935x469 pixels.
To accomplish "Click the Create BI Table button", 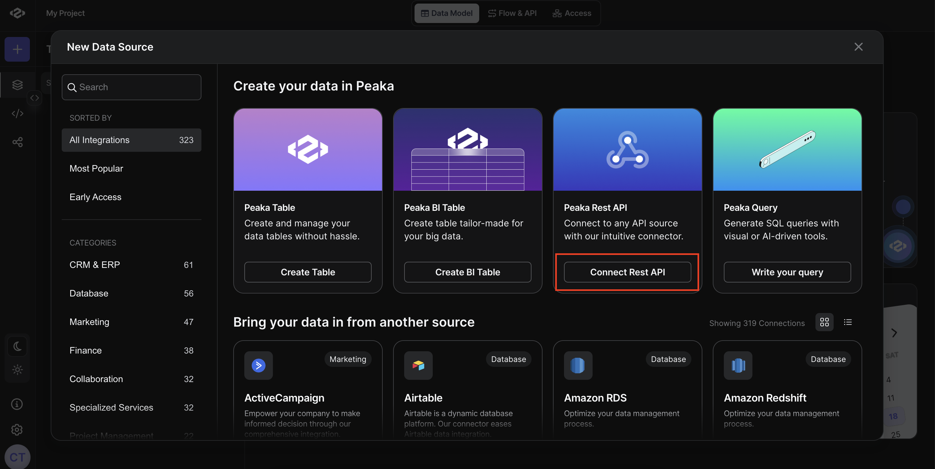I will 467,272.
